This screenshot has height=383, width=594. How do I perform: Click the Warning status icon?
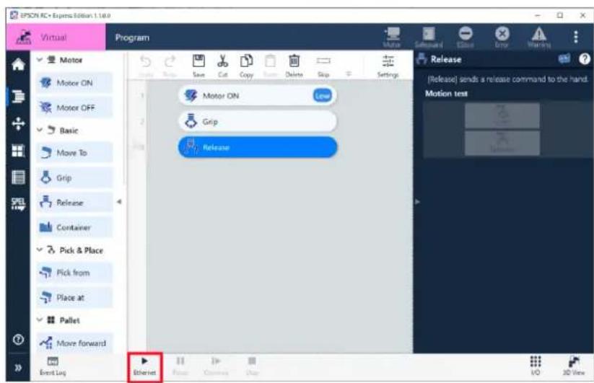point(538,37)
